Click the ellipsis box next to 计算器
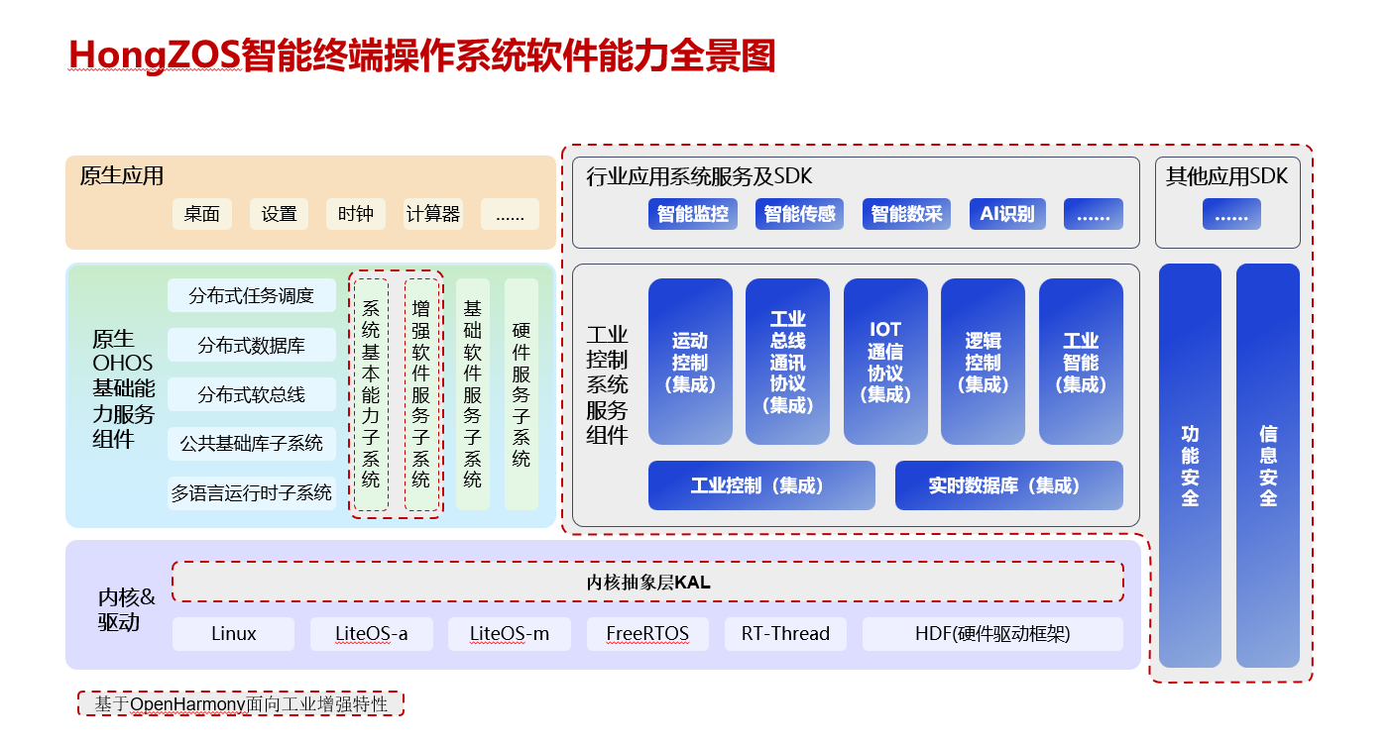 510,214
